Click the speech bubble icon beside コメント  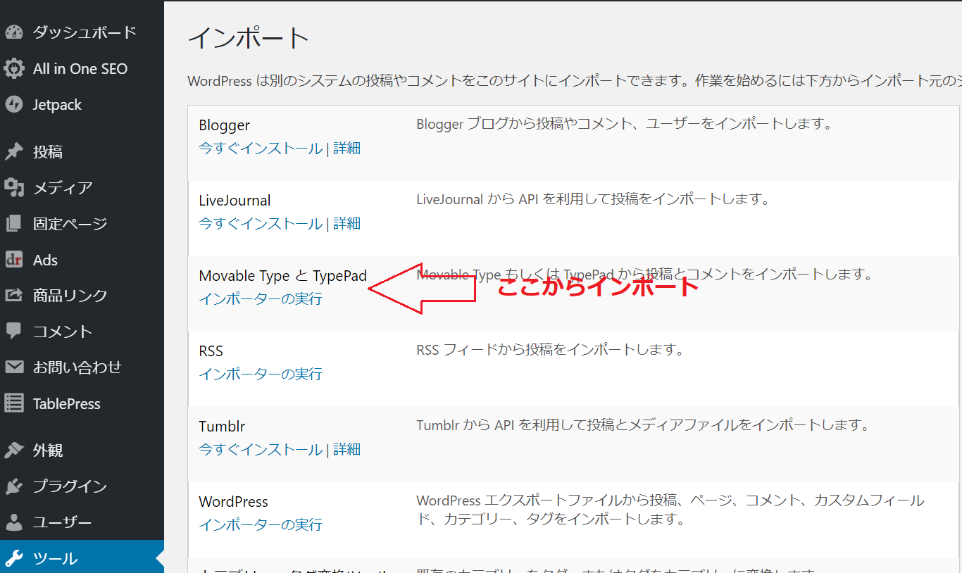14,332
